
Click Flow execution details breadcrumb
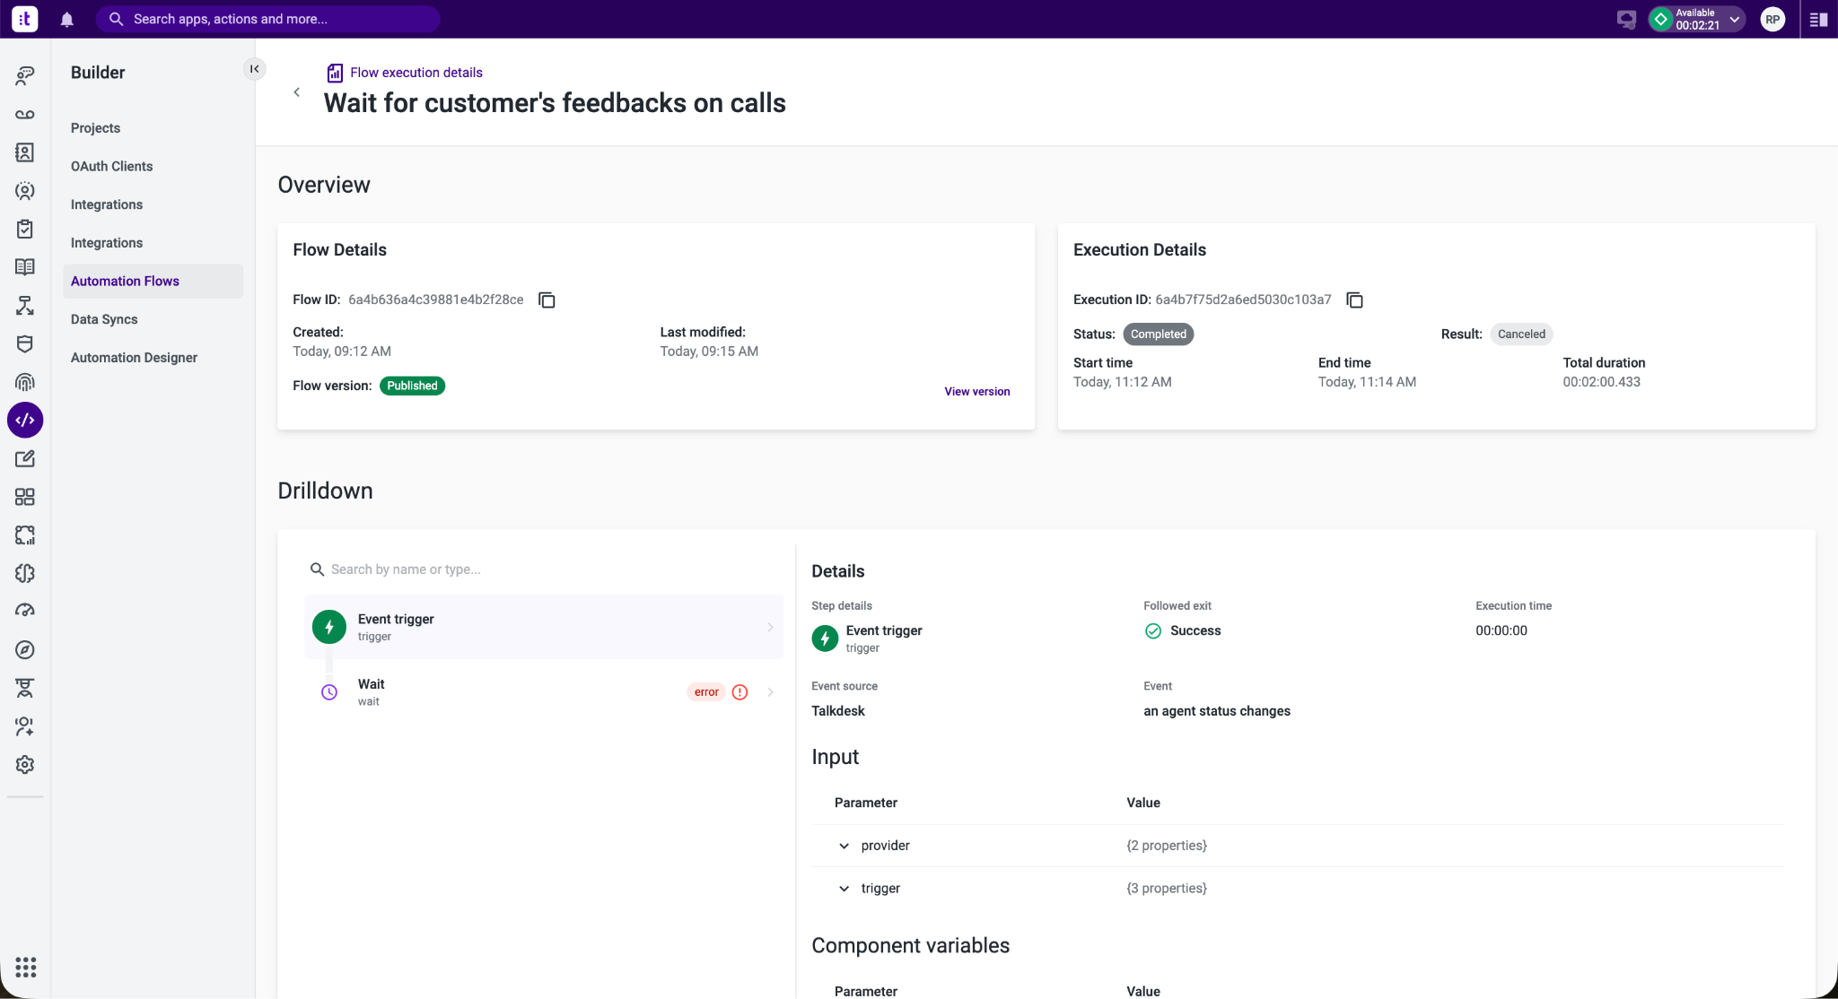pos(416,73)
